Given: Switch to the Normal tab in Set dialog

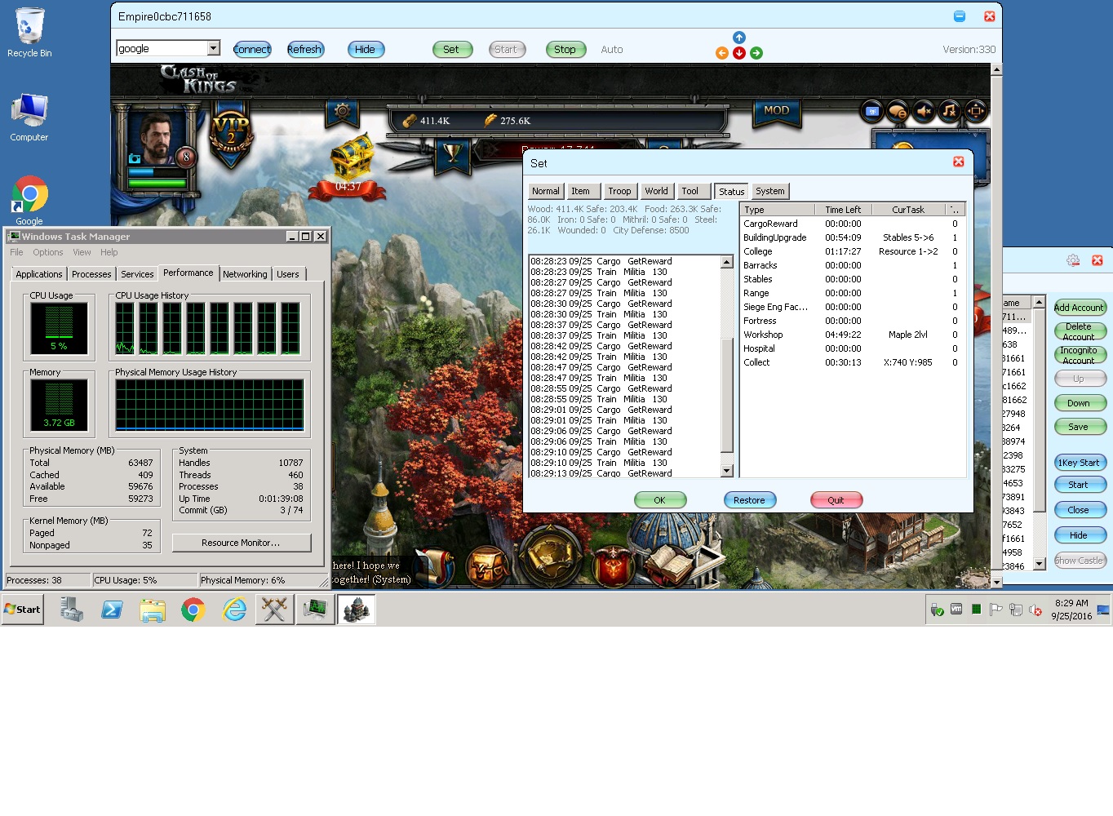Looking at the screenshot, I should point(545,191).
